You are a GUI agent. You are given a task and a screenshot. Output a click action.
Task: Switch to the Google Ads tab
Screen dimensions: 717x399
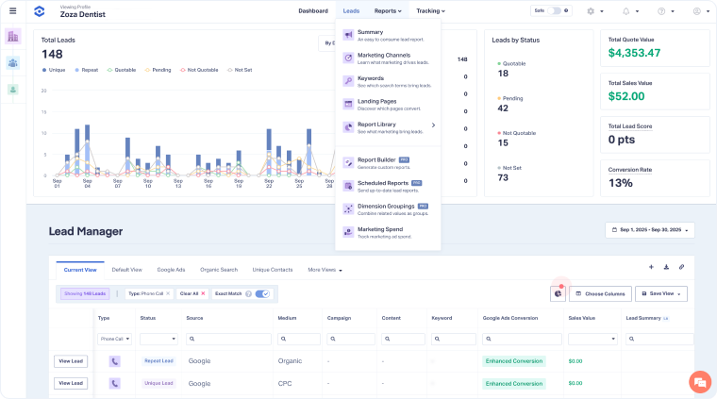click(x=171, y=270)
